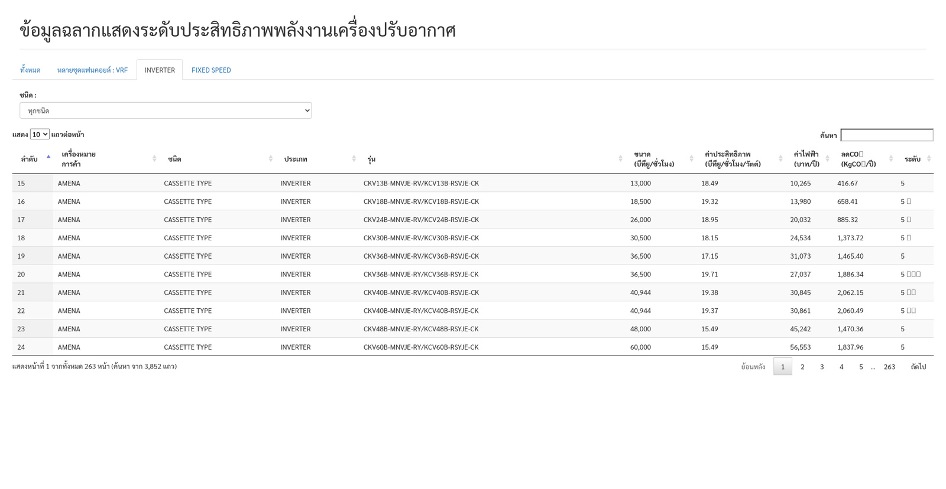The image size is (946, 489).
Task: Sort table by ระดับ column
Action: pyautogui.click(x=915, y=159)
